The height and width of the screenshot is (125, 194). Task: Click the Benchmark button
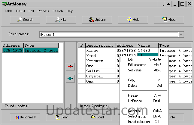click(x=25, y=117)
